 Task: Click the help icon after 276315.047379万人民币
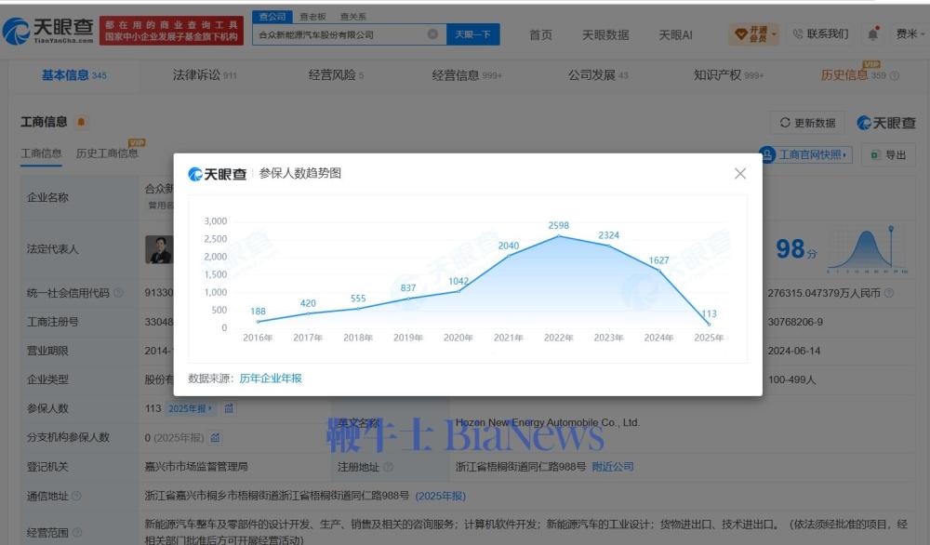(889, 293)
